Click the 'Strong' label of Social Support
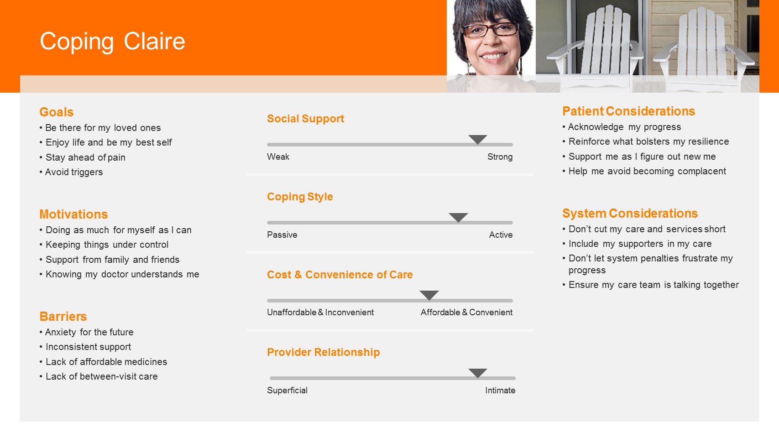 (500, 157)
